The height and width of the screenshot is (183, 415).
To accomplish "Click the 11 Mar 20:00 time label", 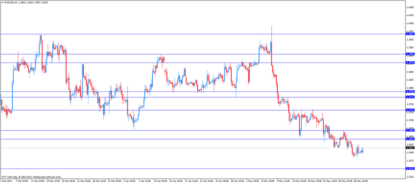I will click(38, 181).
